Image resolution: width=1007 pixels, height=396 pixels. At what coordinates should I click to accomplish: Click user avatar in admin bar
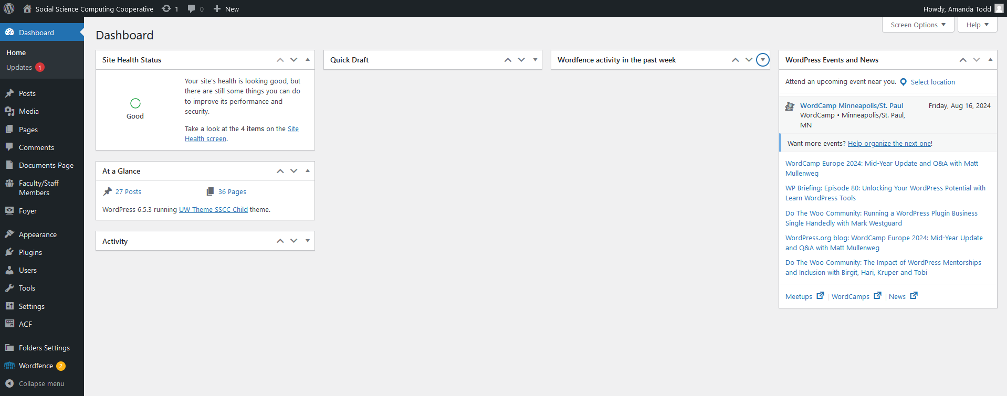coord(999,8)
